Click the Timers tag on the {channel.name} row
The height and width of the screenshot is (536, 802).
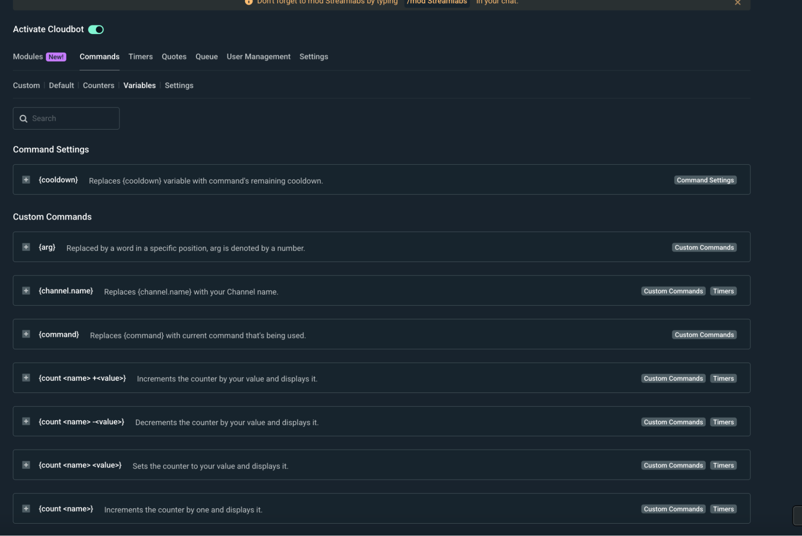click(723, 291)
